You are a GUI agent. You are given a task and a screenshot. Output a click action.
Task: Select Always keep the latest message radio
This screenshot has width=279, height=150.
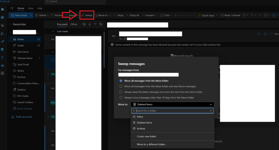(121, 92)
